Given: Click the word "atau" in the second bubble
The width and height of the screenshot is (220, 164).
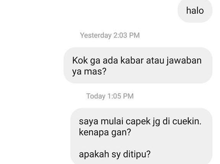Looking at the screenshot, I should (155, 61).
